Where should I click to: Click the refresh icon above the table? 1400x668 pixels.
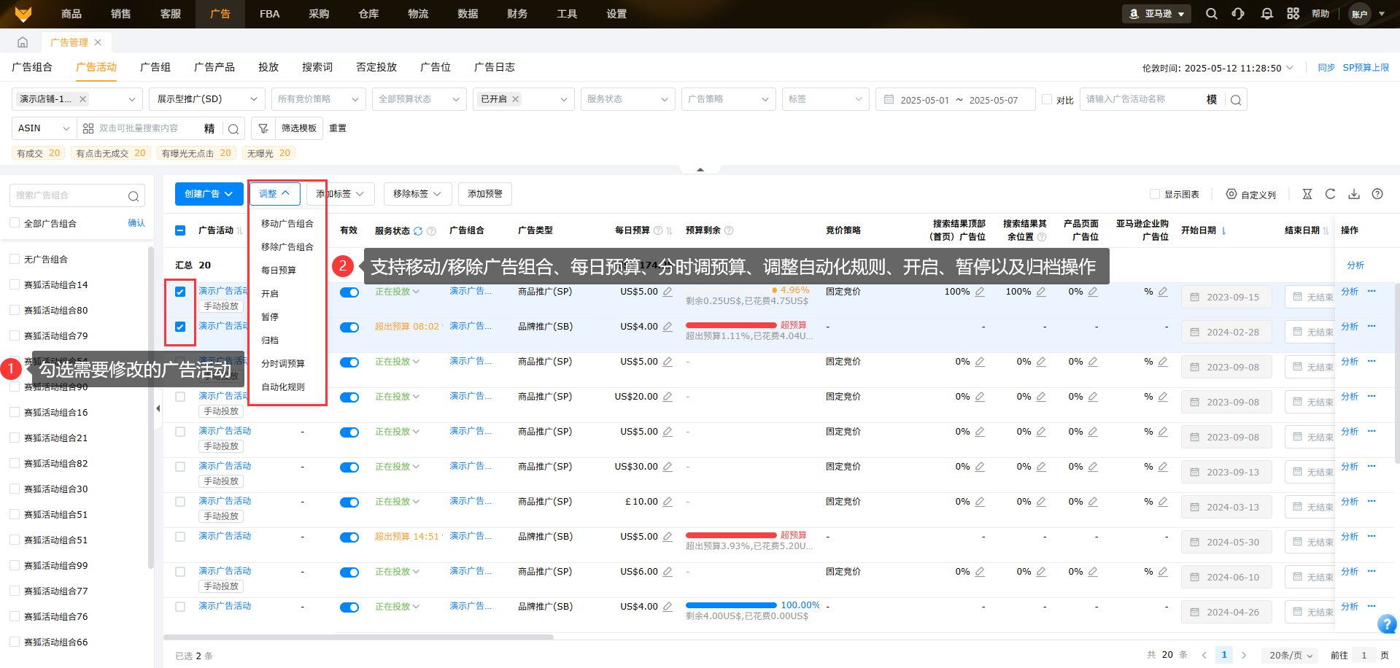pos(1330,194)
